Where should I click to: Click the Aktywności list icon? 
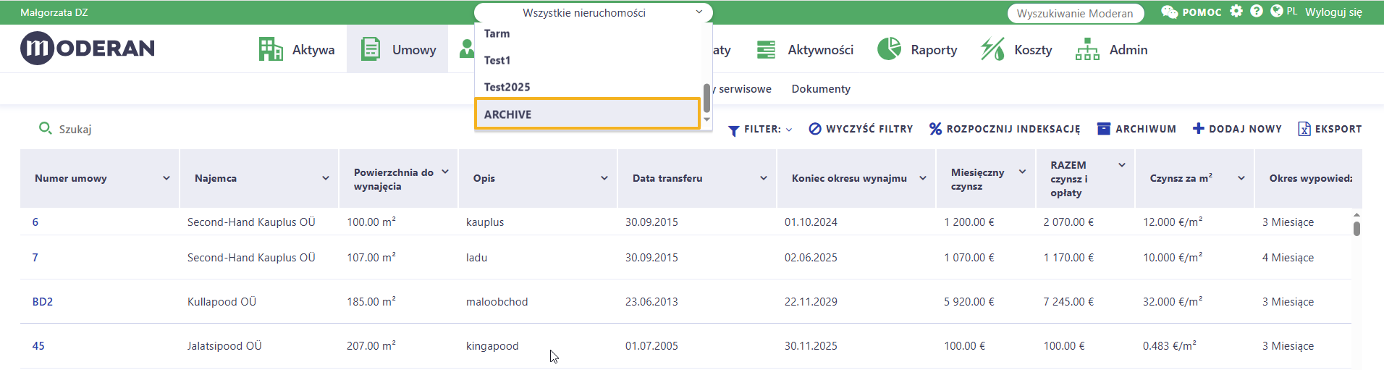766,49
